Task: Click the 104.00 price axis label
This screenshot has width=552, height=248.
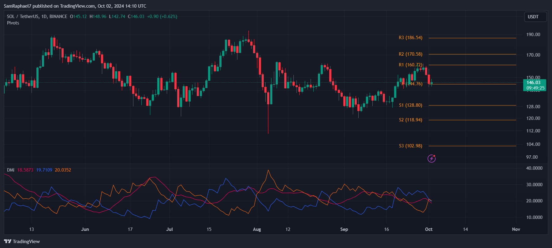Action: [x=533, y=144]
